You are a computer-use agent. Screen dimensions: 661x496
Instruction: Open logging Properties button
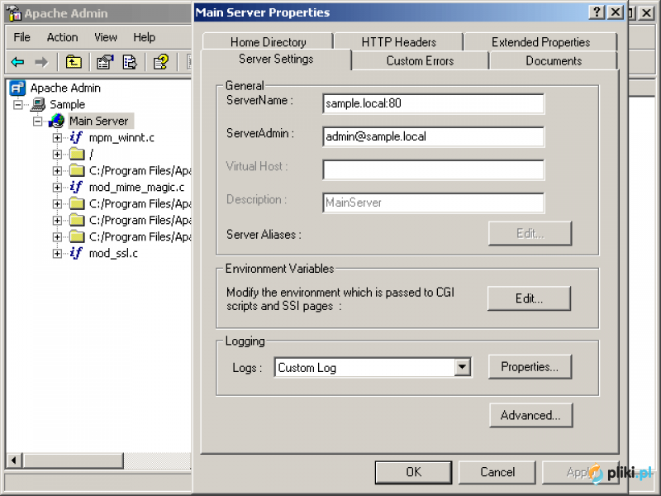(x=530, y=366)
